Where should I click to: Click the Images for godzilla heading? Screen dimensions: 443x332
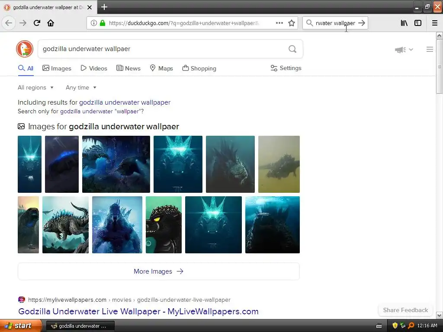(x=98, y=127)
